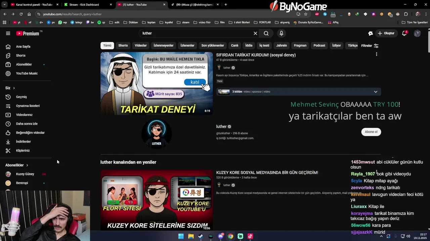Open the Dükkan bookmark folder
430x241 pixels.
pos(131,22)
